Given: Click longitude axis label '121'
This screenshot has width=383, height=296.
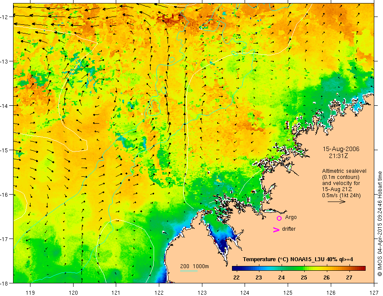Looking at the screenshot, I should click(x=116, y=293).
